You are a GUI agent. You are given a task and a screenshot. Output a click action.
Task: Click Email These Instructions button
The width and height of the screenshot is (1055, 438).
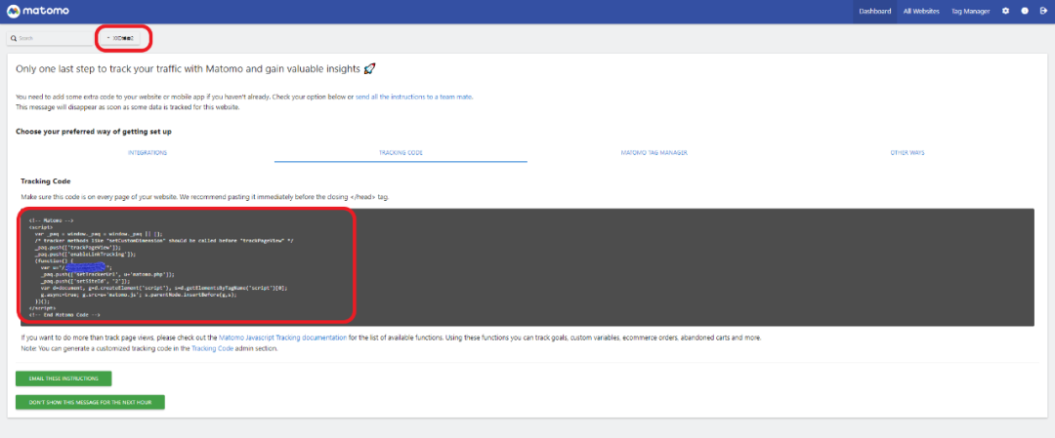63,378
